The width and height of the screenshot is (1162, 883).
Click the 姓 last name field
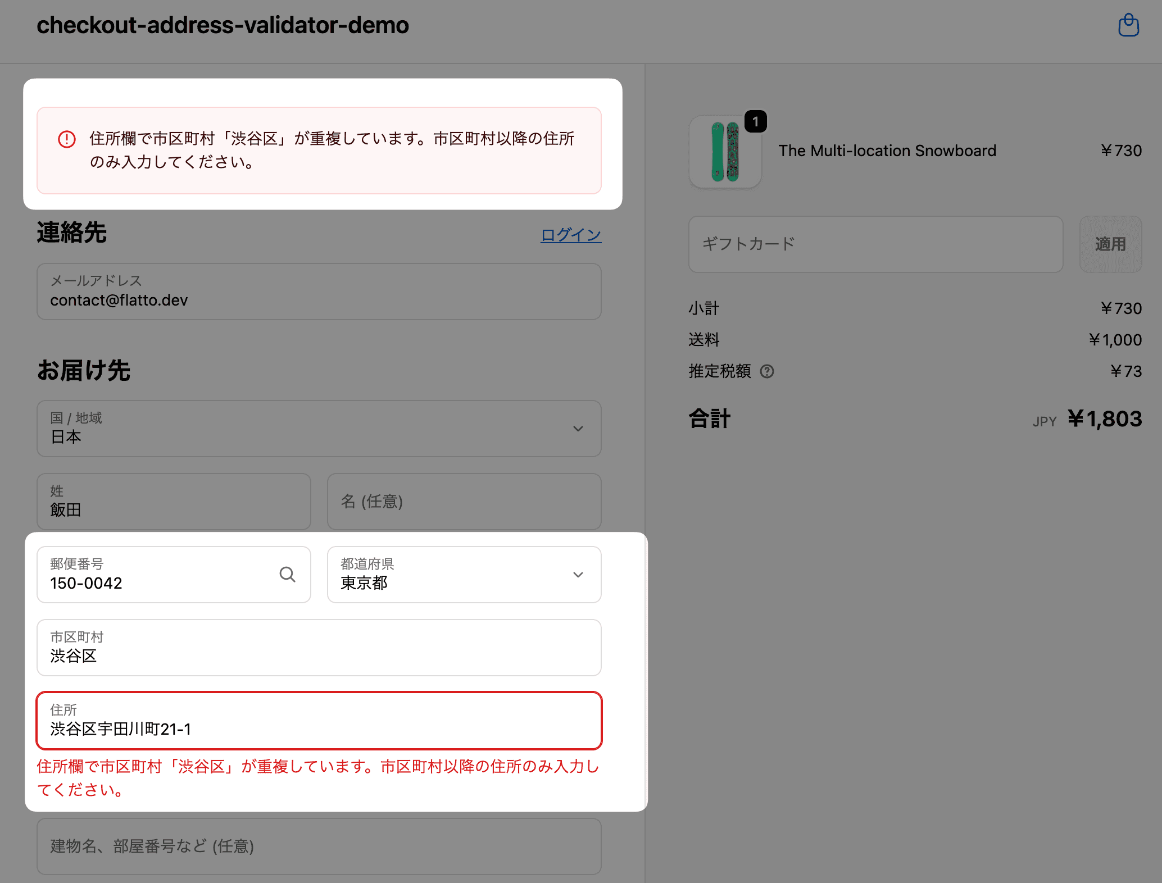pos(174,502)
